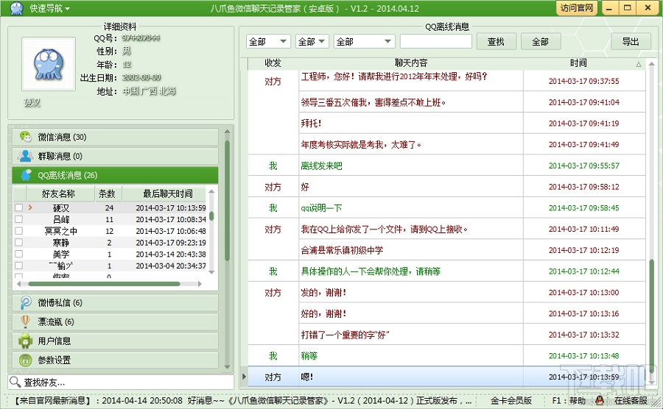Screen dimensions: 663x409
Task: Click the row indicator arrow beside 嗯!
Action: [244, 377]
